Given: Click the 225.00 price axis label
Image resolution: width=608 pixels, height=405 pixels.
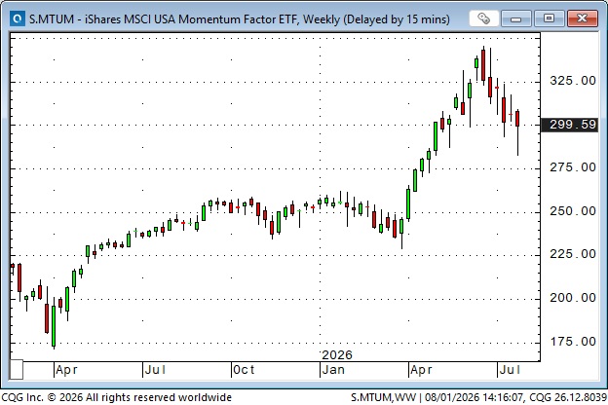Looking at the screenshot, I should point(573,254).
